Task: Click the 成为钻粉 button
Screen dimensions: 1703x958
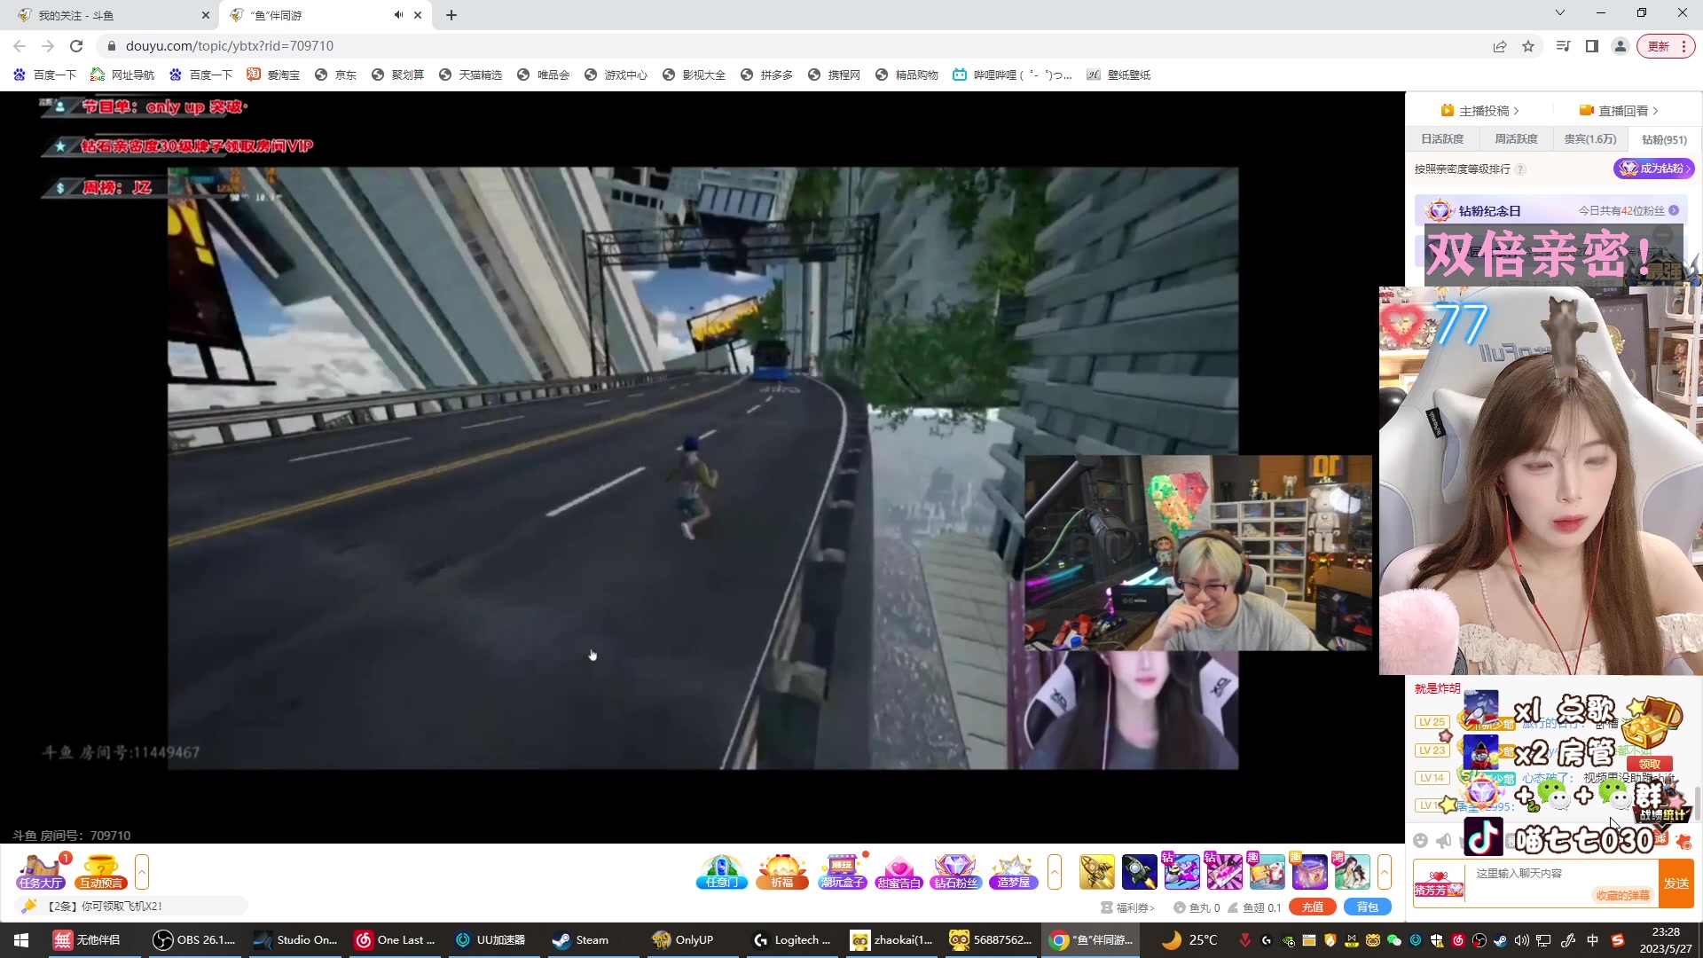Action: [1653, 169]
